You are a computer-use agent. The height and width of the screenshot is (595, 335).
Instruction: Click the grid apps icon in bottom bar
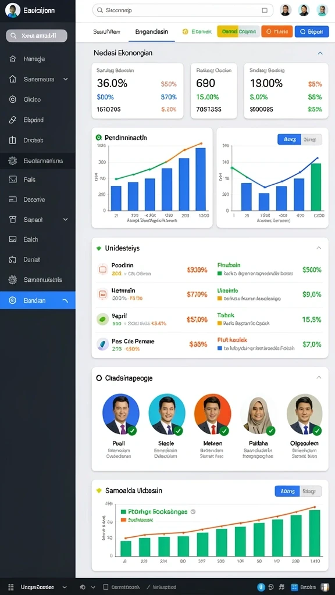click(11, 587)
